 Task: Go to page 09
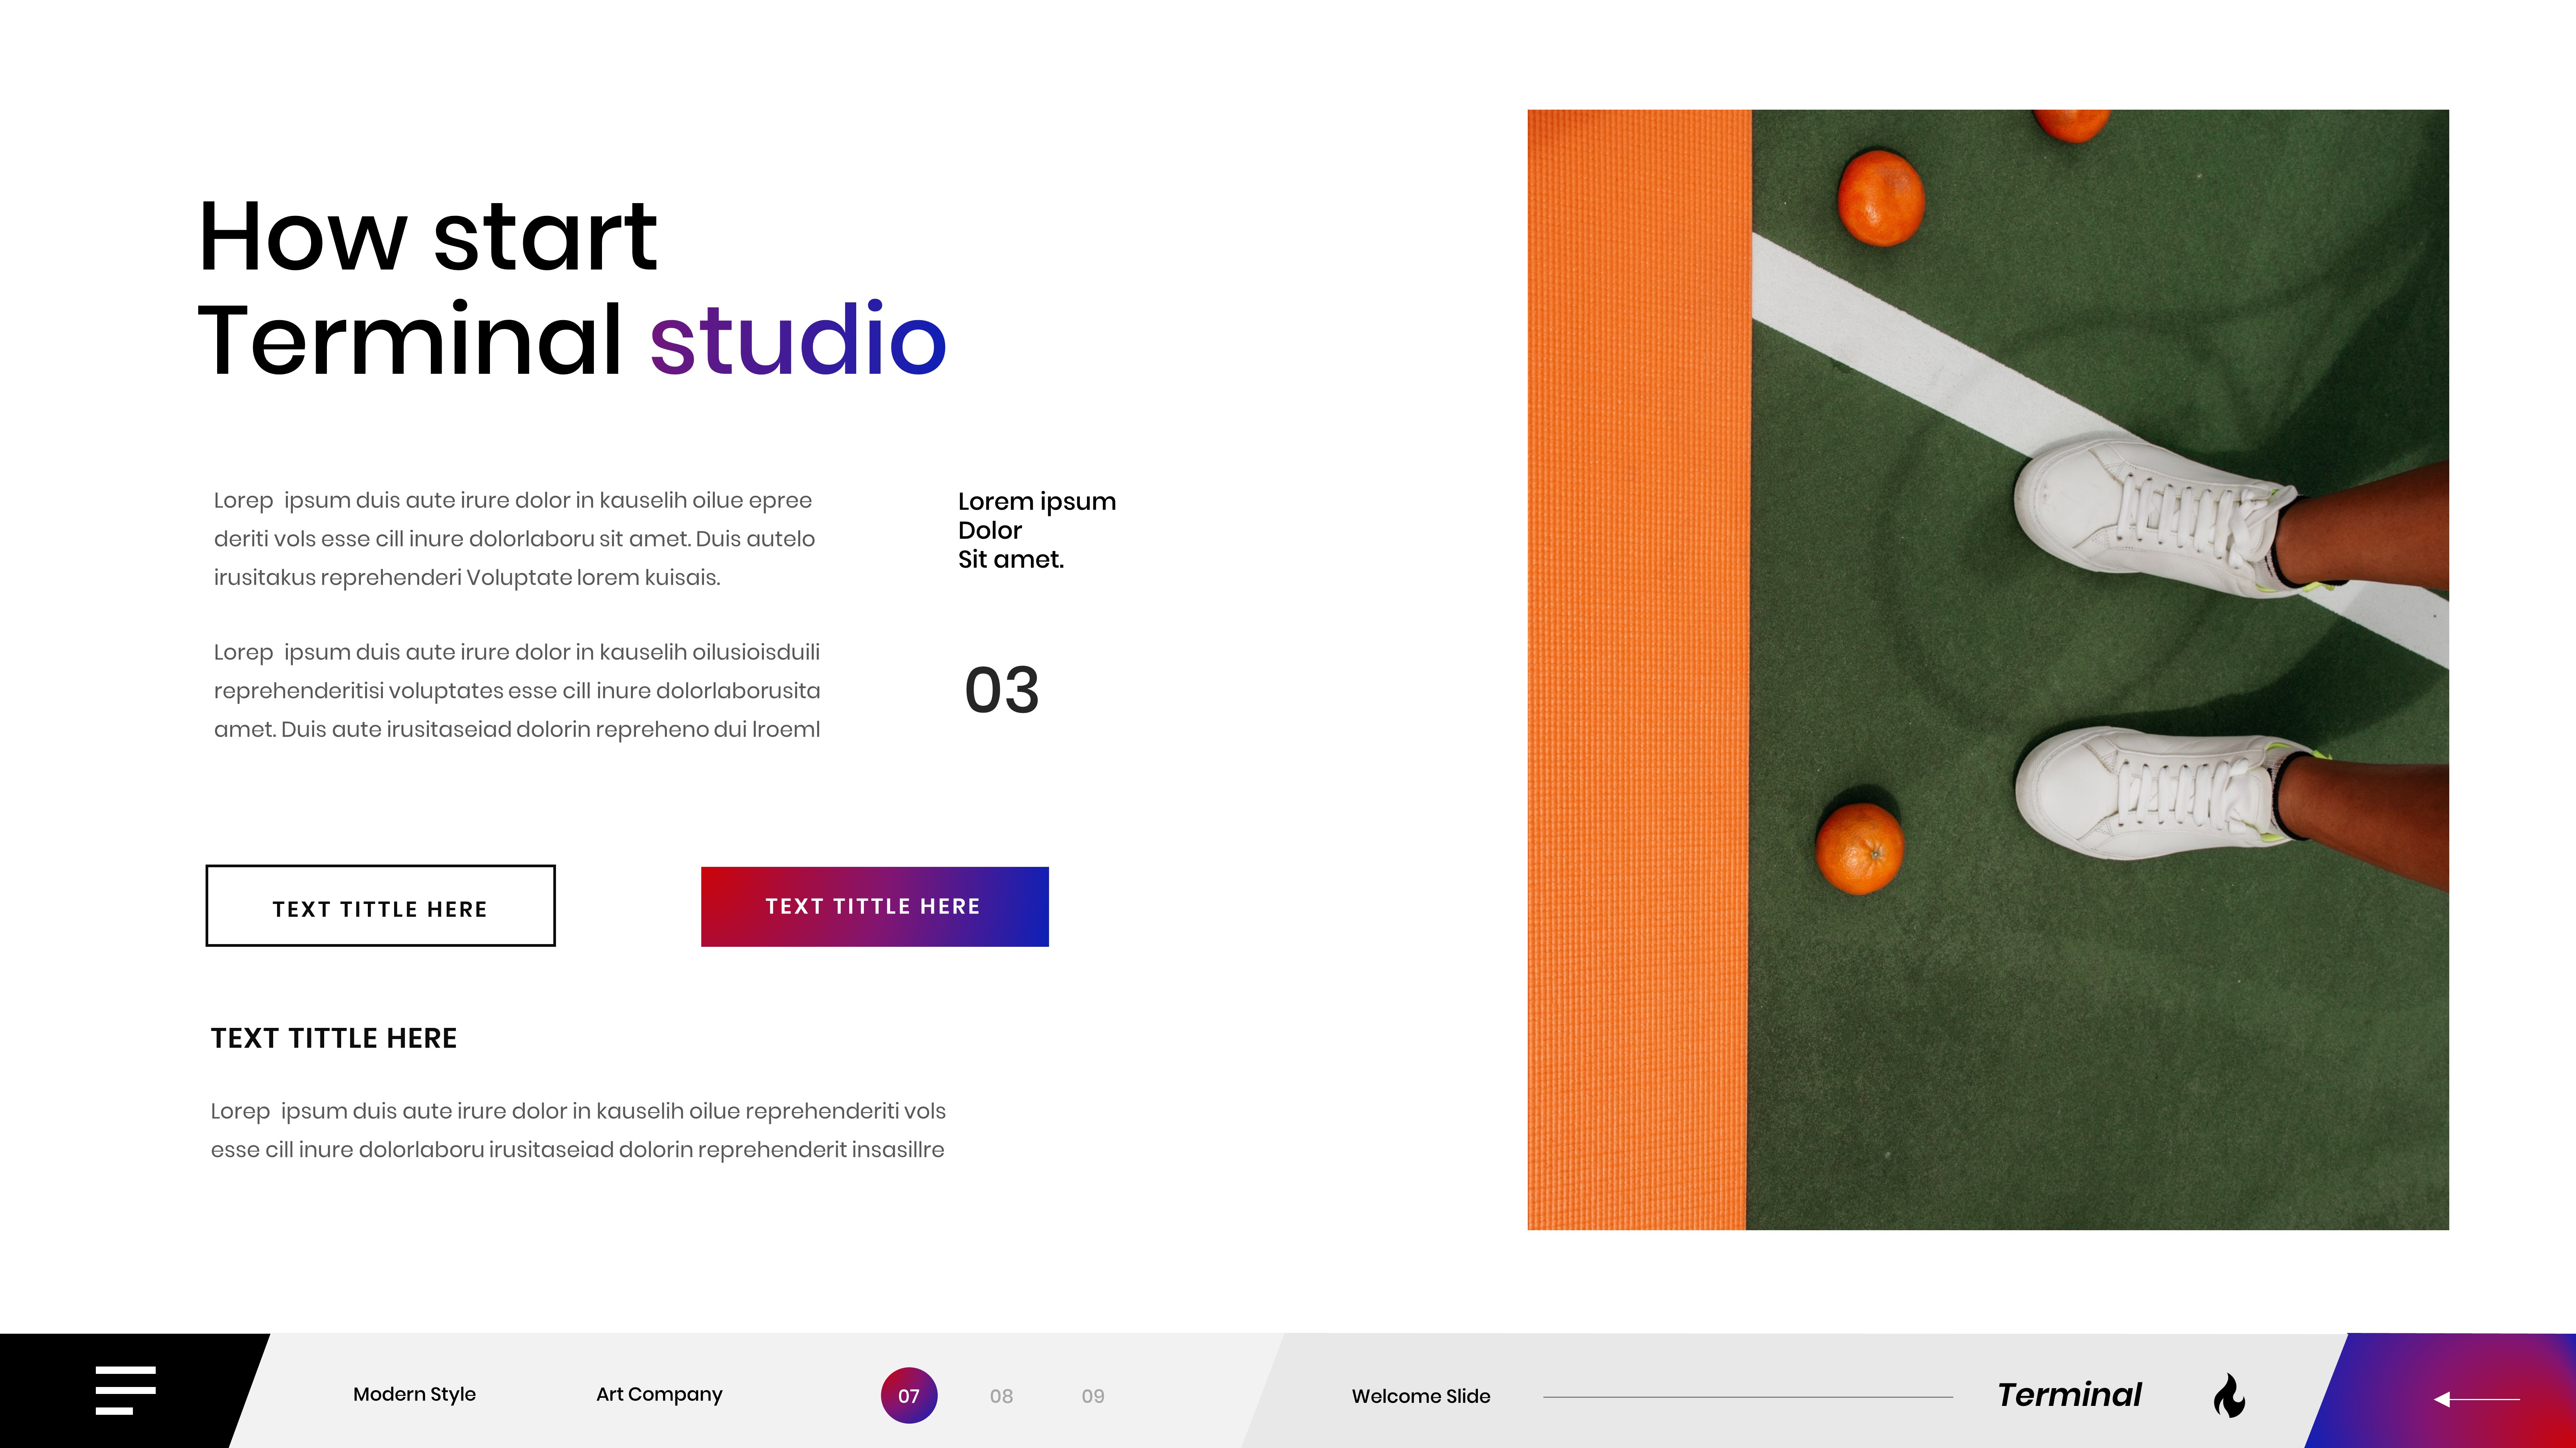(1093, 1396)
